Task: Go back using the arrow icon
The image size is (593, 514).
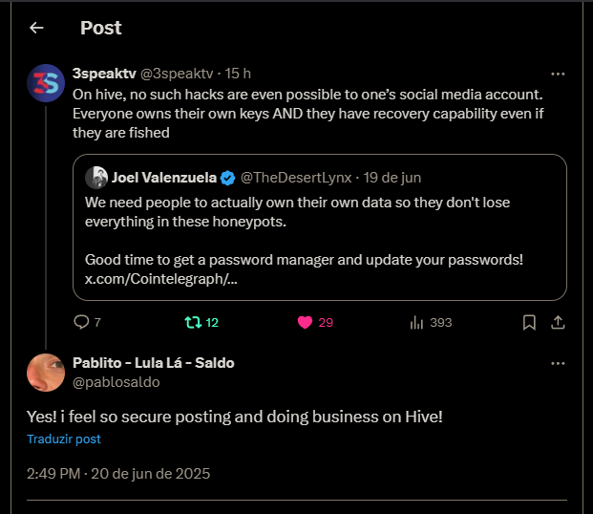Action: [36, 28]
